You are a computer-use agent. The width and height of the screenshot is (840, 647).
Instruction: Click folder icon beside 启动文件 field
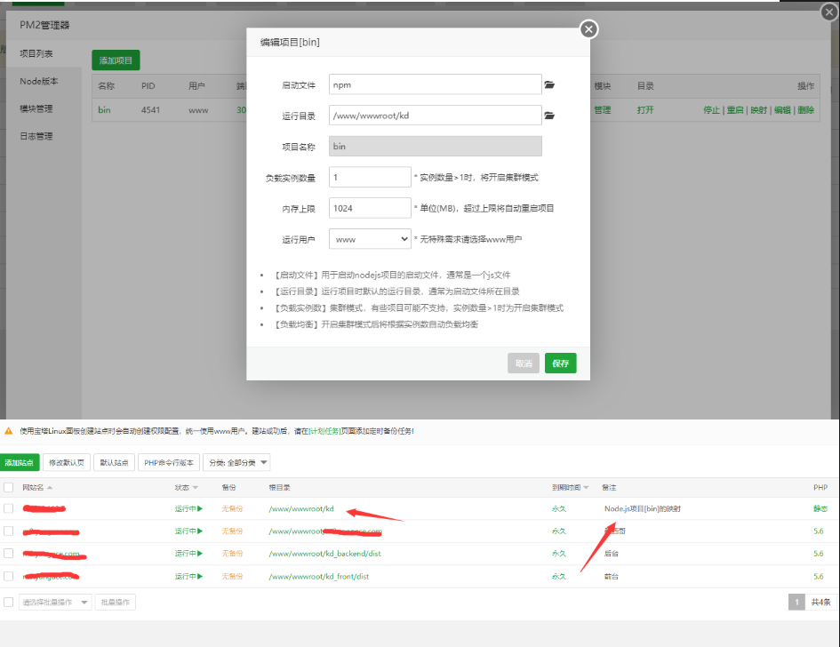549,84
